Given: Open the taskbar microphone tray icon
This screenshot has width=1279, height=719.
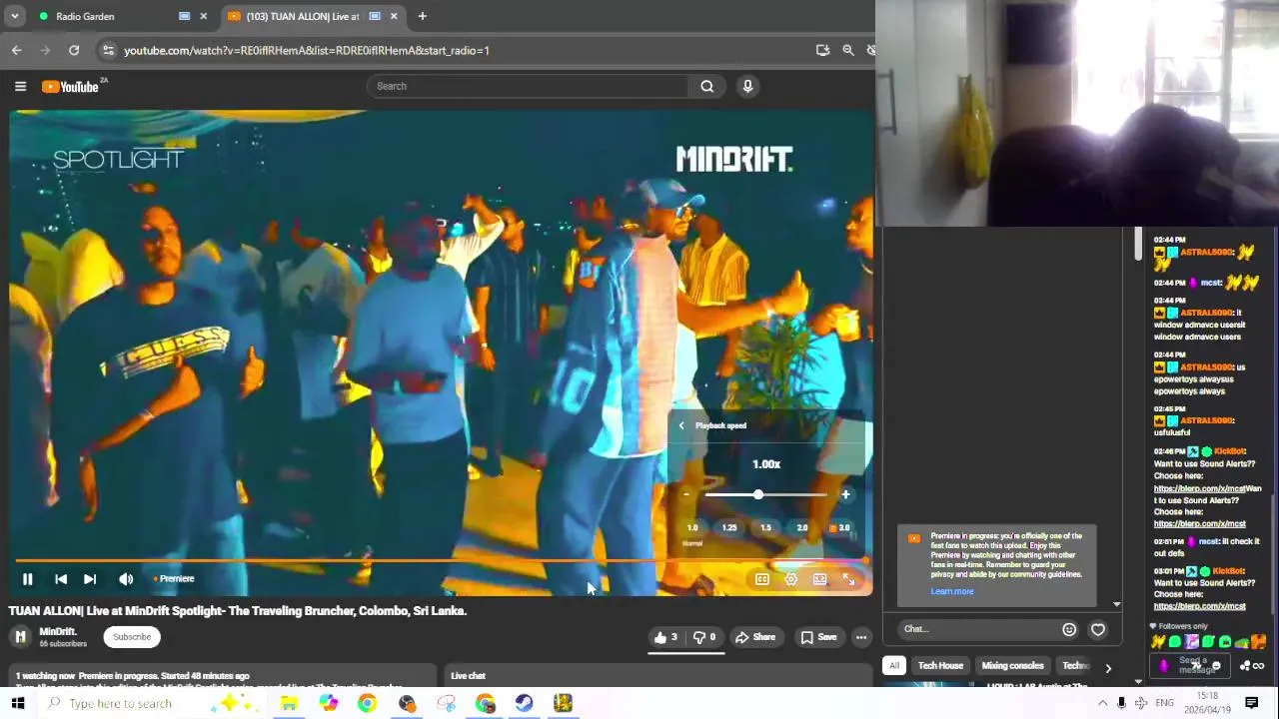Looking at the screenshot, I should (x=1121, y=703).
